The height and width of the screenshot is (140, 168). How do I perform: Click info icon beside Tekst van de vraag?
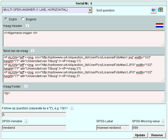click(x=33, y=51)
